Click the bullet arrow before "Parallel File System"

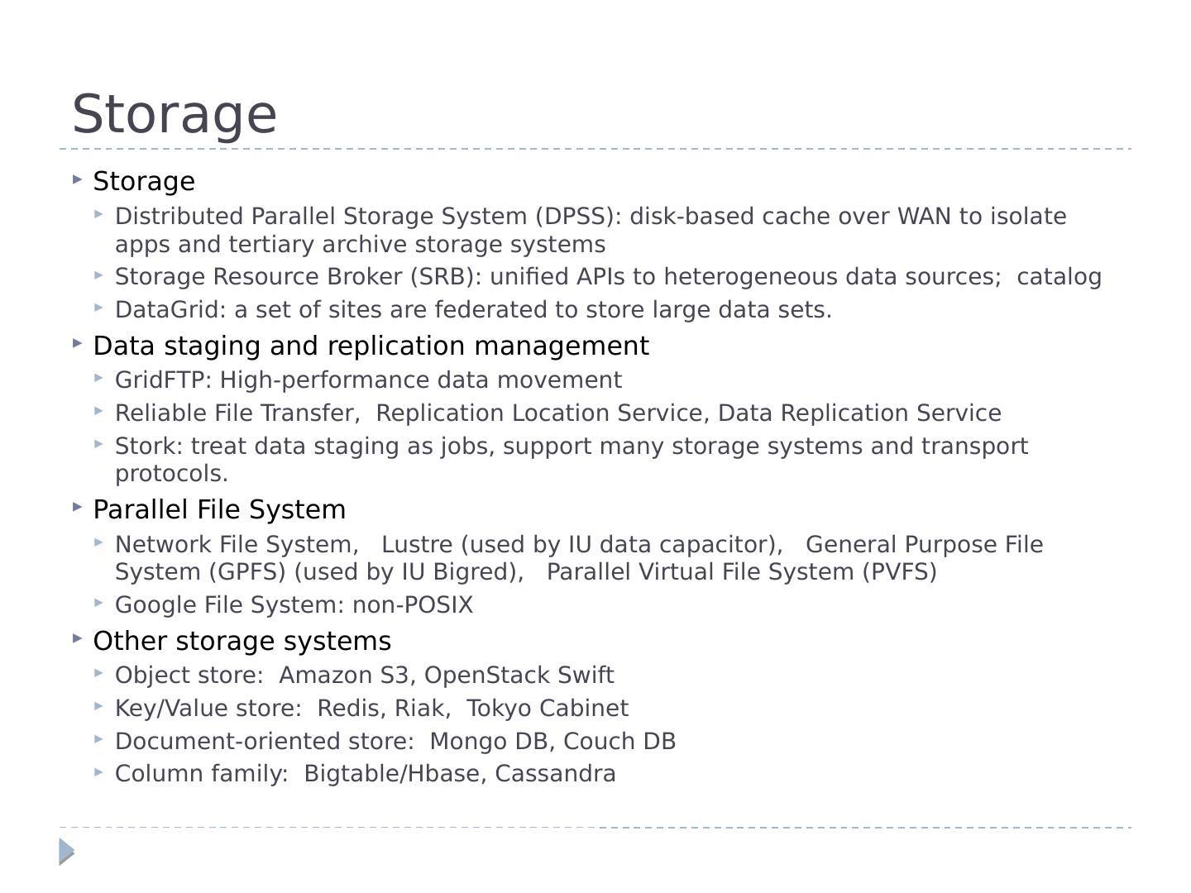[x=77, y=507]
